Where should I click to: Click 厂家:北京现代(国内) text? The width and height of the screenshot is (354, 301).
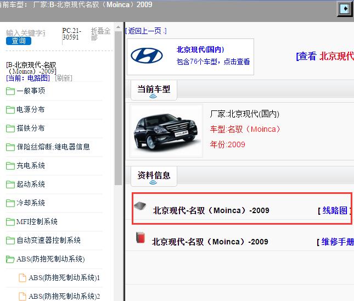tap(244, 114)
